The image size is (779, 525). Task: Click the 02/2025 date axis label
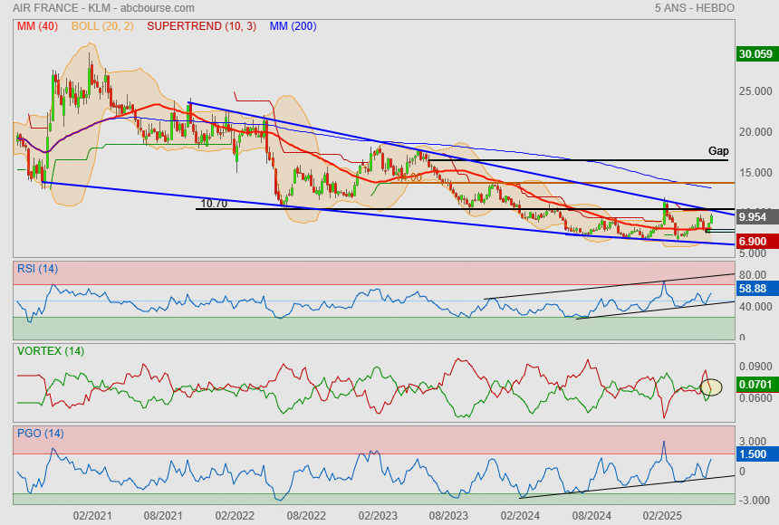pos(663,516)
